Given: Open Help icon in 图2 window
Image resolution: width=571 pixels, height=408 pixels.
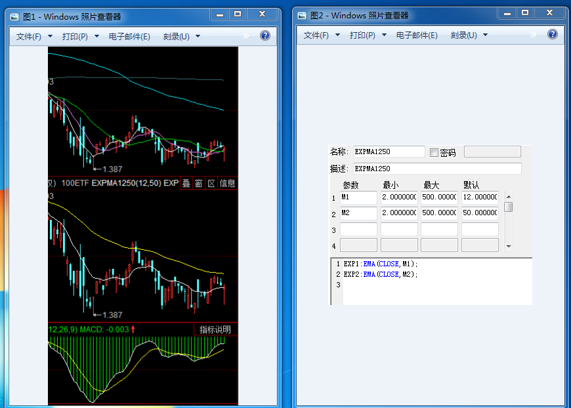Looking at the screenshot, I should coord(553,35).
